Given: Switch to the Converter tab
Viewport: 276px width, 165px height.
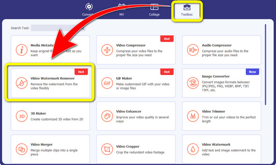Looking at the screenshot, I should [x=89, y=10].
